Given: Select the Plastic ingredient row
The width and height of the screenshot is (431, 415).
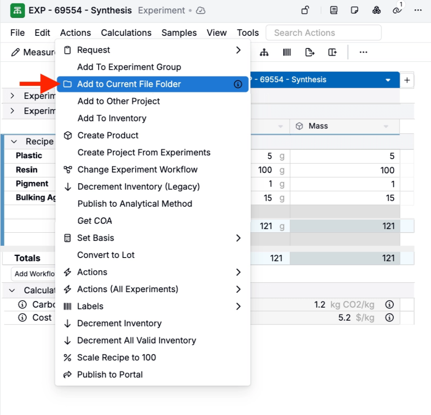Looking at the screenshot, I should 30,156.
